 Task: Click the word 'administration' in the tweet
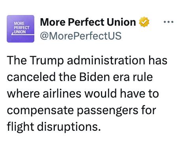(x=106, y=60)
